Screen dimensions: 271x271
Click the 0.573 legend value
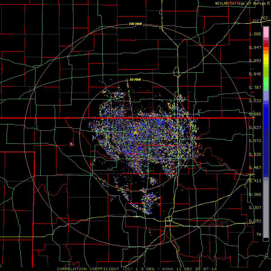[255, 141]
